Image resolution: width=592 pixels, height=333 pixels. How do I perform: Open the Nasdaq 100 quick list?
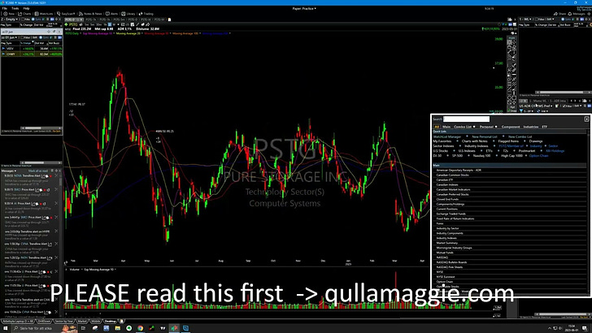(x=481, y=155)
